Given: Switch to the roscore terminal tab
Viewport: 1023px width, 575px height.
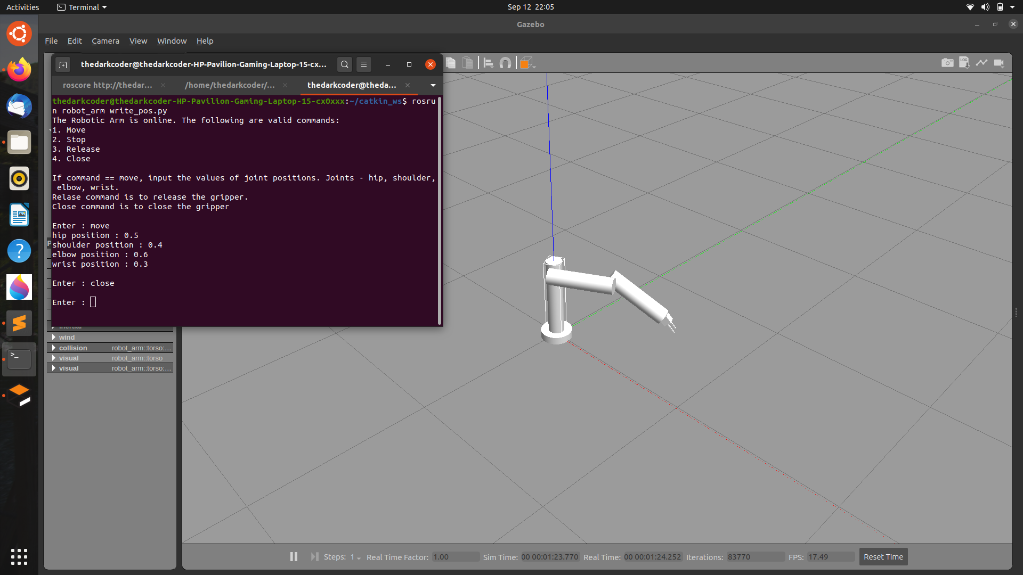Looking at the screenshot, I should tap(107, 85).
